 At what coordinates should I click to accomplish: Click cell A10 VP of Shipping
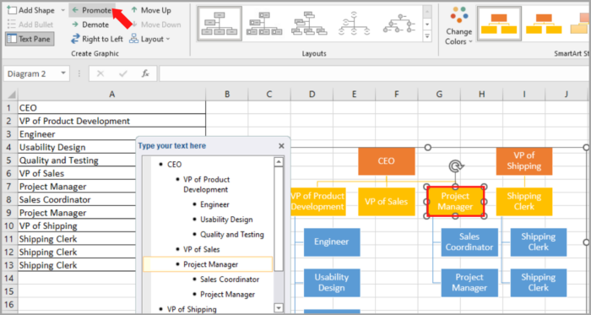[x=77, y=225]
